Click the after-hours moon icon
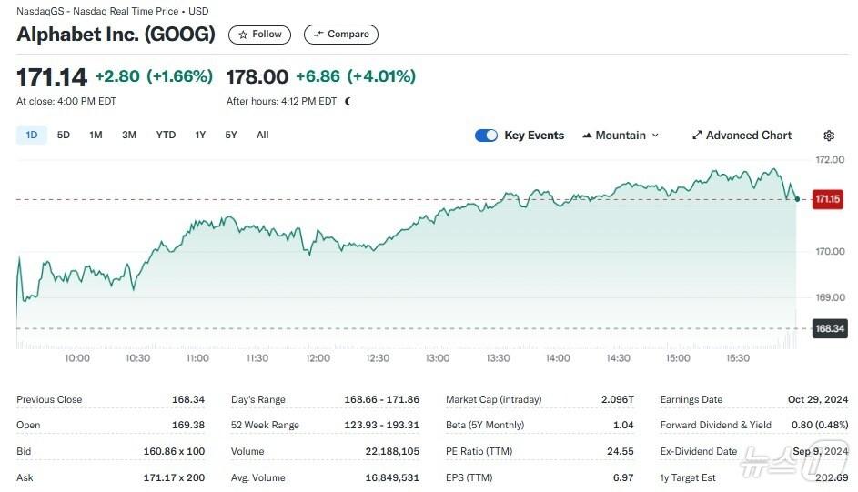858x492 pixels. click(x=348, y=101)
